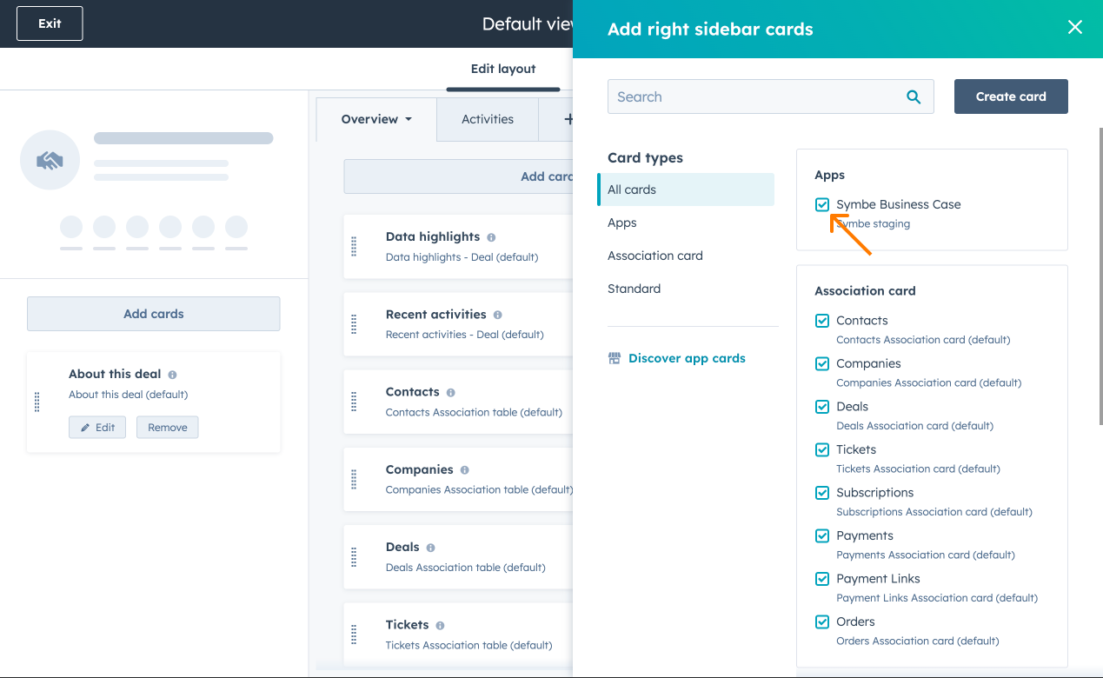Click the Exit button
Screen dimensions: 1103x678
click(x=50, y=23)
